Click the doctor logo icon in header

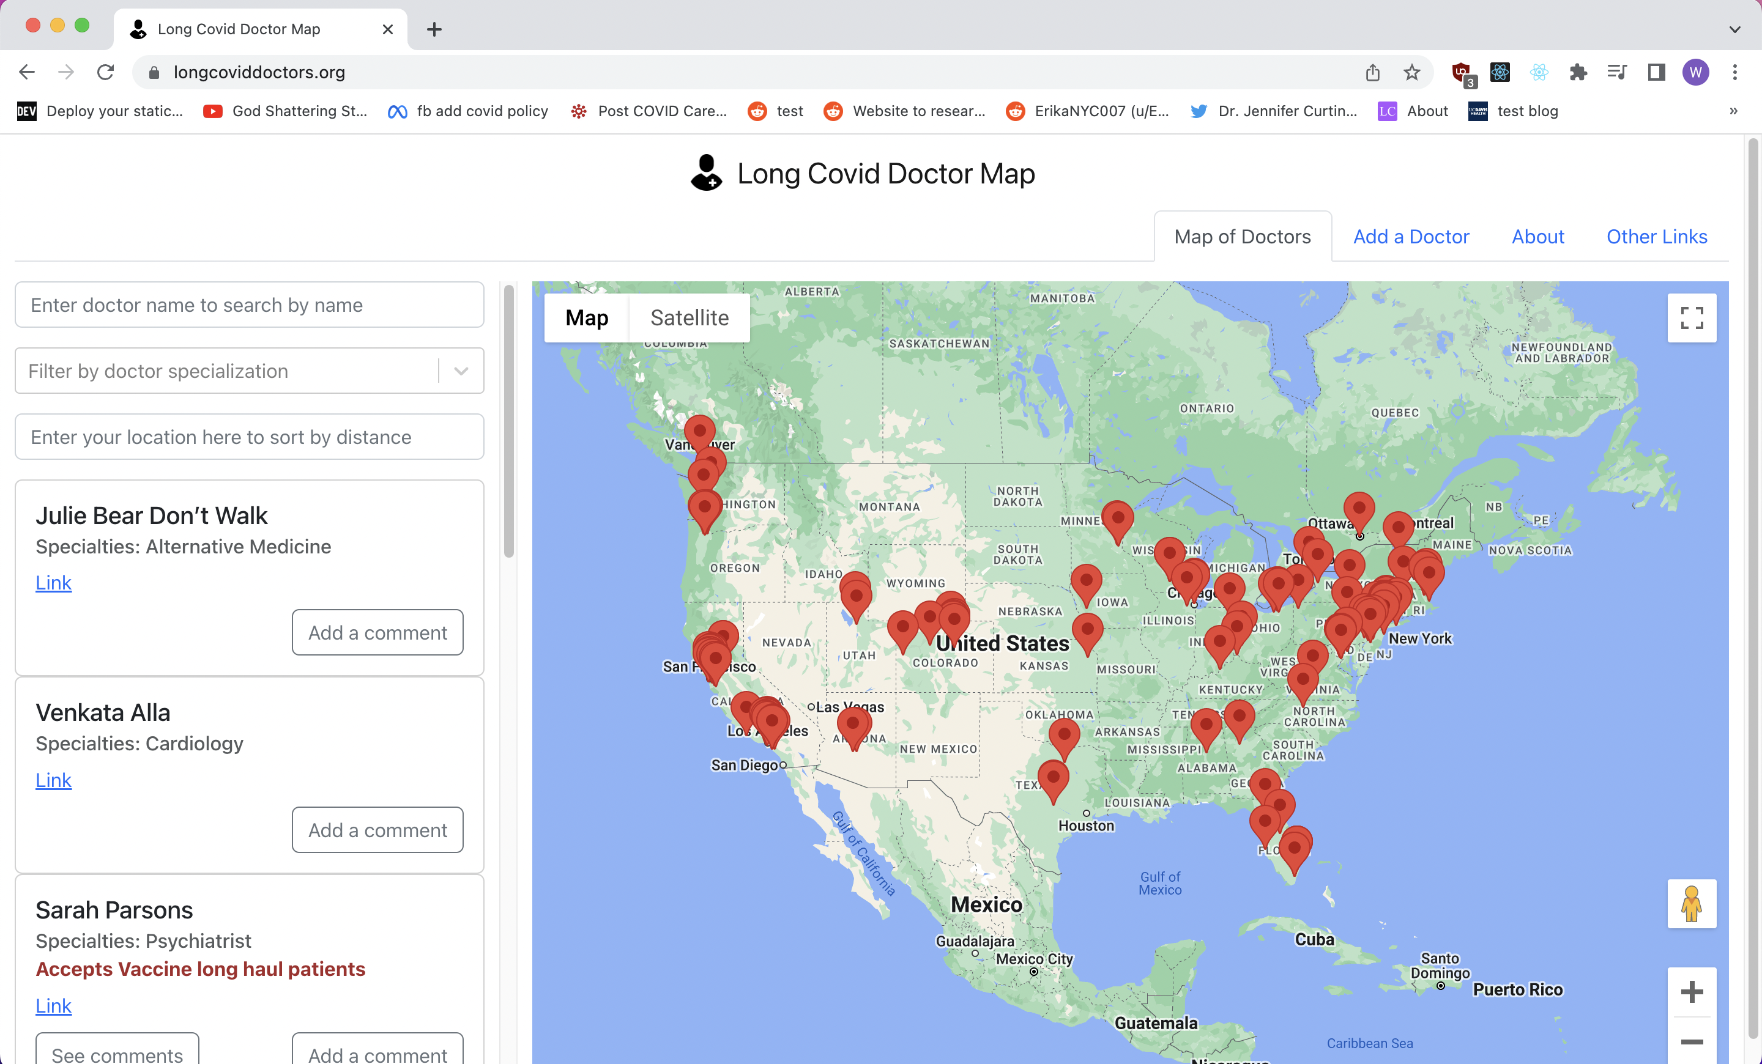coord(707,173)
